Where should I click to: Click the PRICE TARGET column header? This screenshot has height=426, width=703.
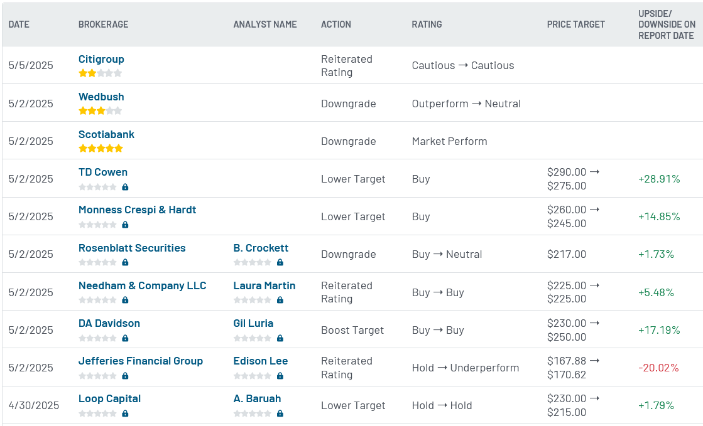point(575,24)
